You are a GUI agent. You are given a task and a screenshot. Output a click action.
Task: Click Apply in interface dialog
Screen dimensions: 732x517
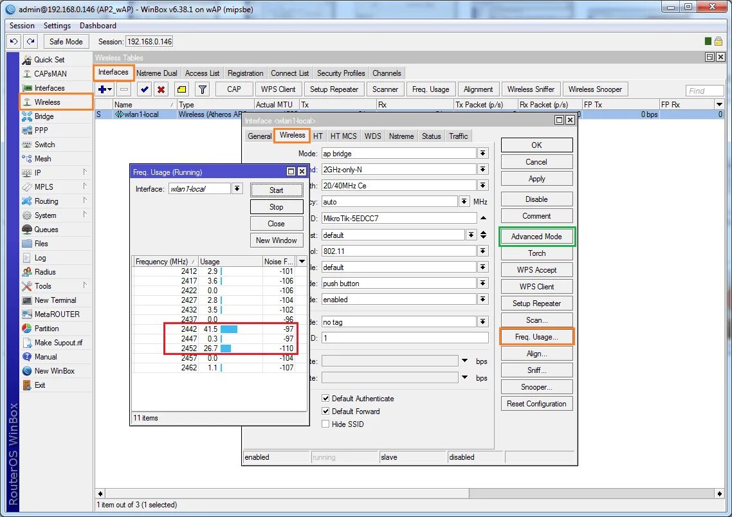click(x=537, y=179)
